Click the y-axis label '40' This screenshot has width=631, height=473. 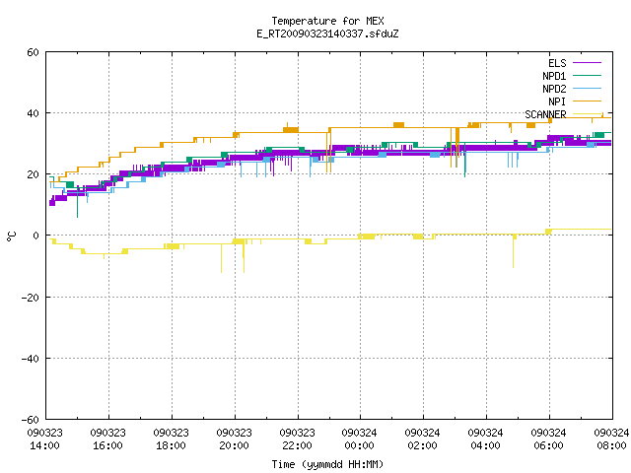(33, 113)
